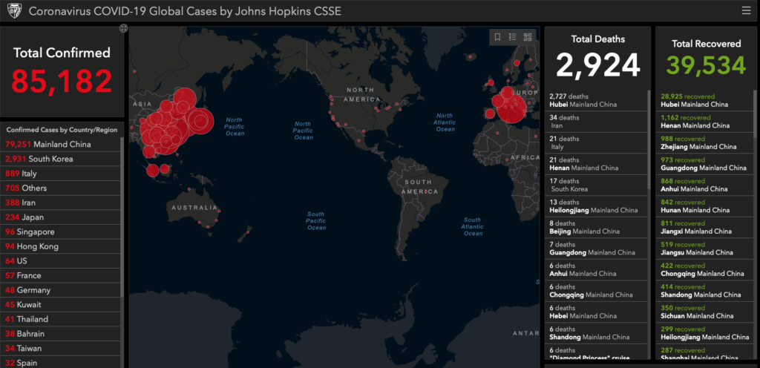The height and width of the screenshot is (368, 760).
Task: Open the hamburger menu in the header
Action: (746, 10)
